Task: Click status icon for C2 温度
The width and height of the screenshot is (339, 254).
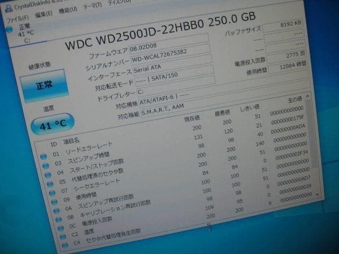Action: click(x=63, y=237)
